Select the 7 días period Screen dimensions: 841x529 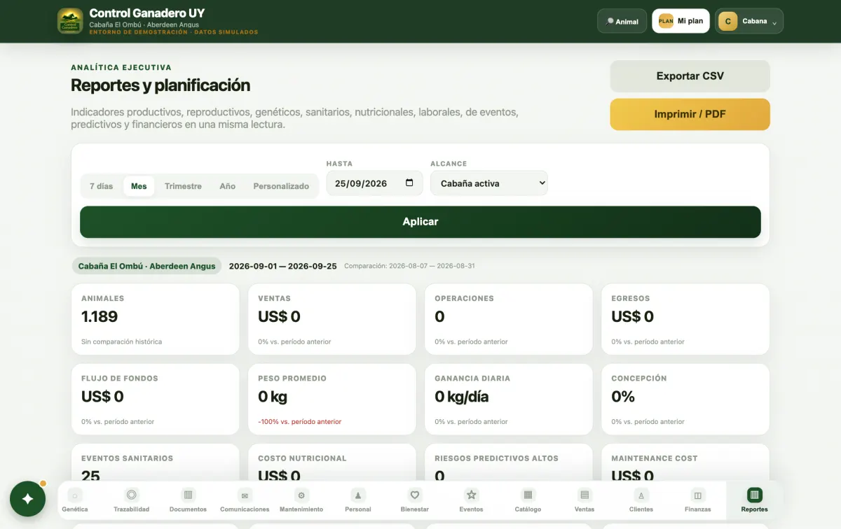pyautogui.click(x=102, y=186)
